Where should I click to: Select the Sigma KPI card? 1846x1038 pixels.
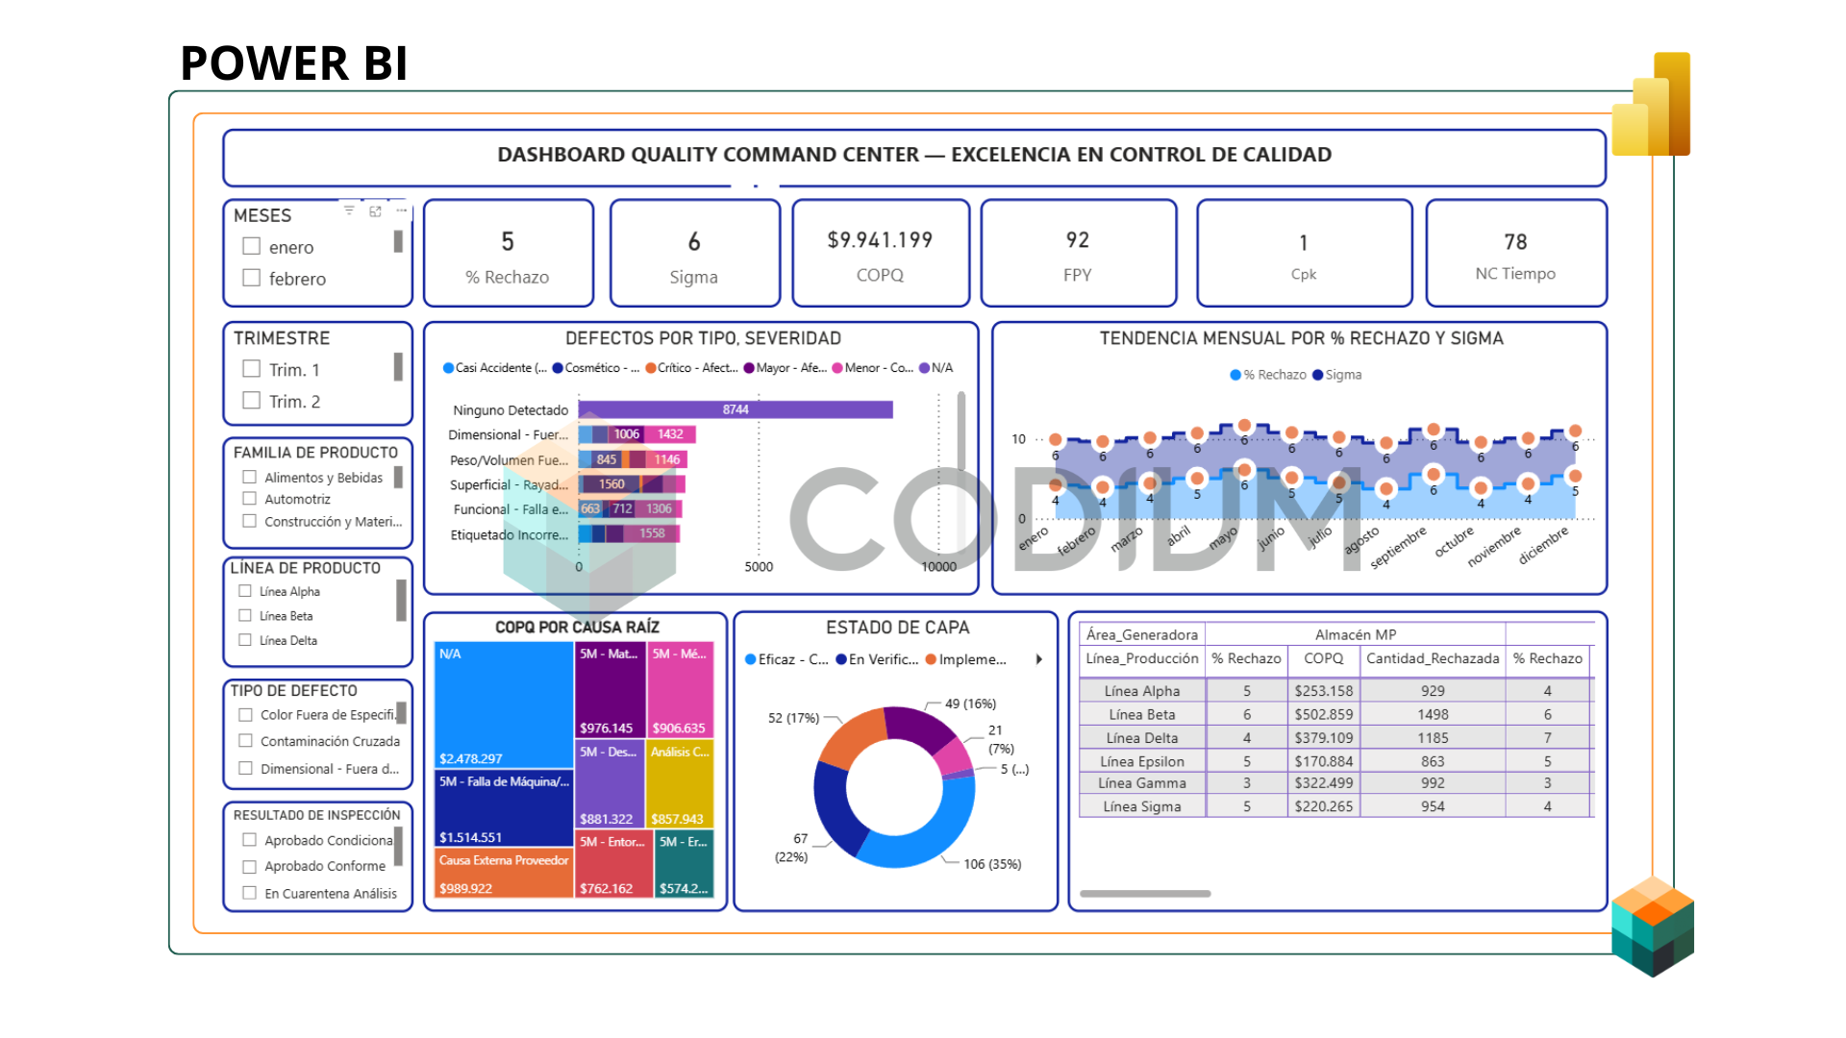click(694, 253)
